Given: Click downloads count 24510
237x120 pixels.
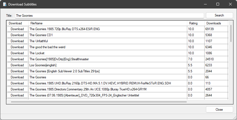Looking at the screenshot, I should (210, 59).
